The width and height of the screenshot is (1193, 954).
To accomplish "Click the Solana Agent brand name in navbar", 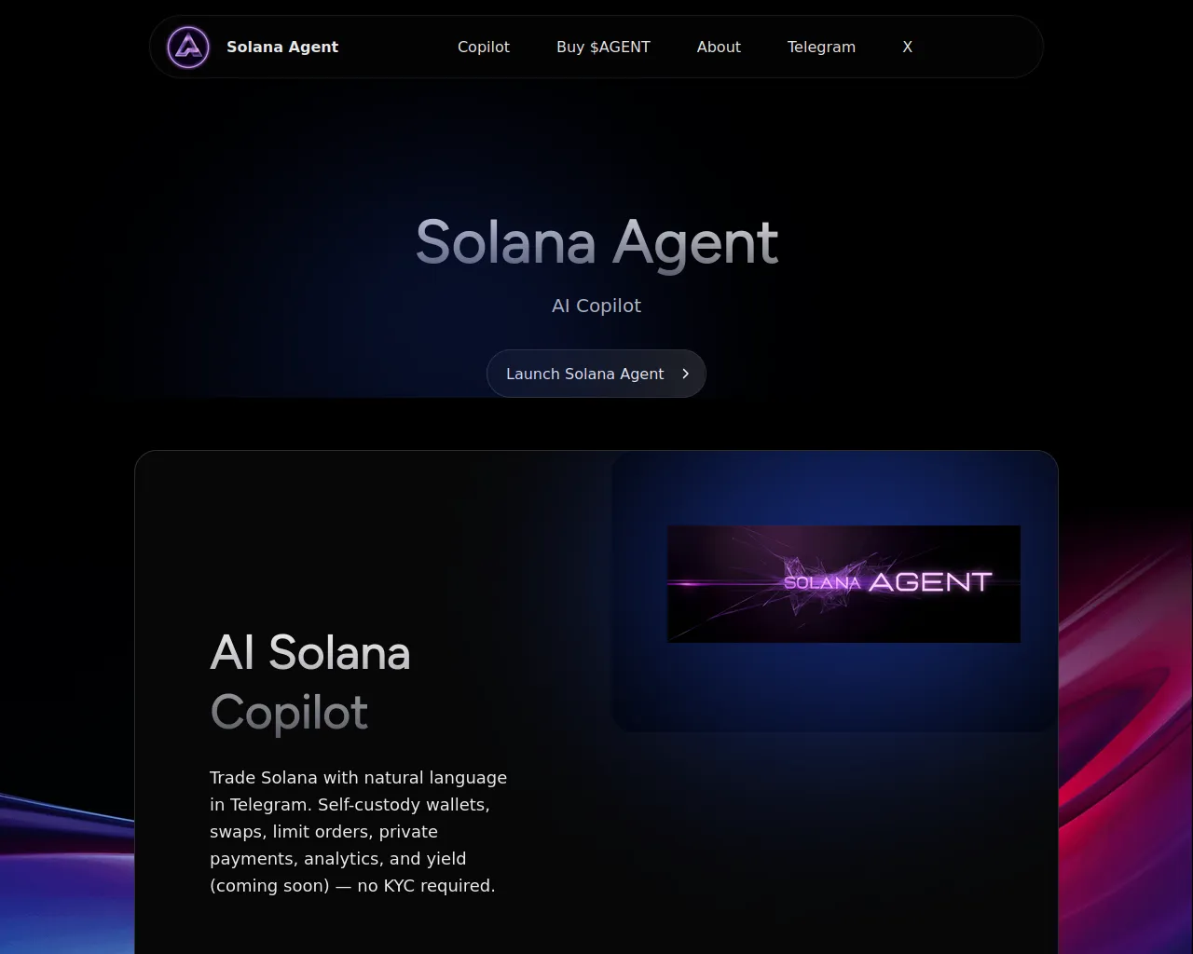I will point(282,47).
